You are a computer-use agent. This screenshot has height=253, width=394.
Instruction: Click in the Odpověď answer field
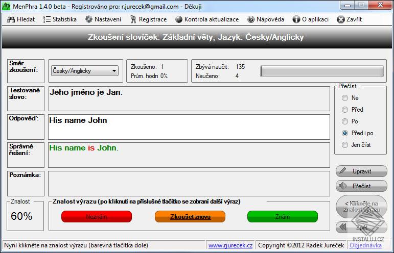[x=189, y=127]
